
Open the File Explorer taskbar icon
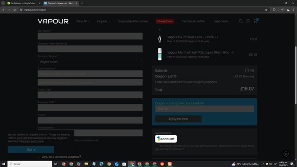pyautogui.click(x=86, y=164)
